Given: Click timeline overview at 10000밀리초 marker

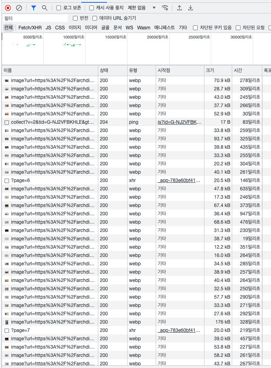Looking at the screenshot, I should tap(74, 37).
